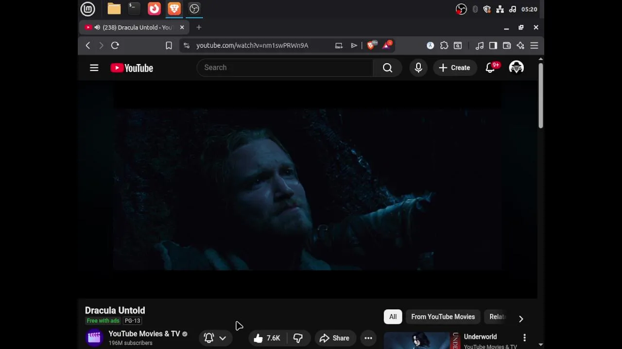Open the Underworld title link
The height and width of the screenshot is (349, 622).
[480, 337]
